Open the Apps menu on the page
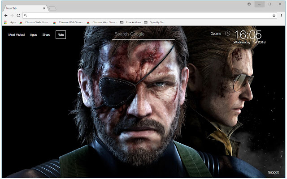 tap(34, 35)
